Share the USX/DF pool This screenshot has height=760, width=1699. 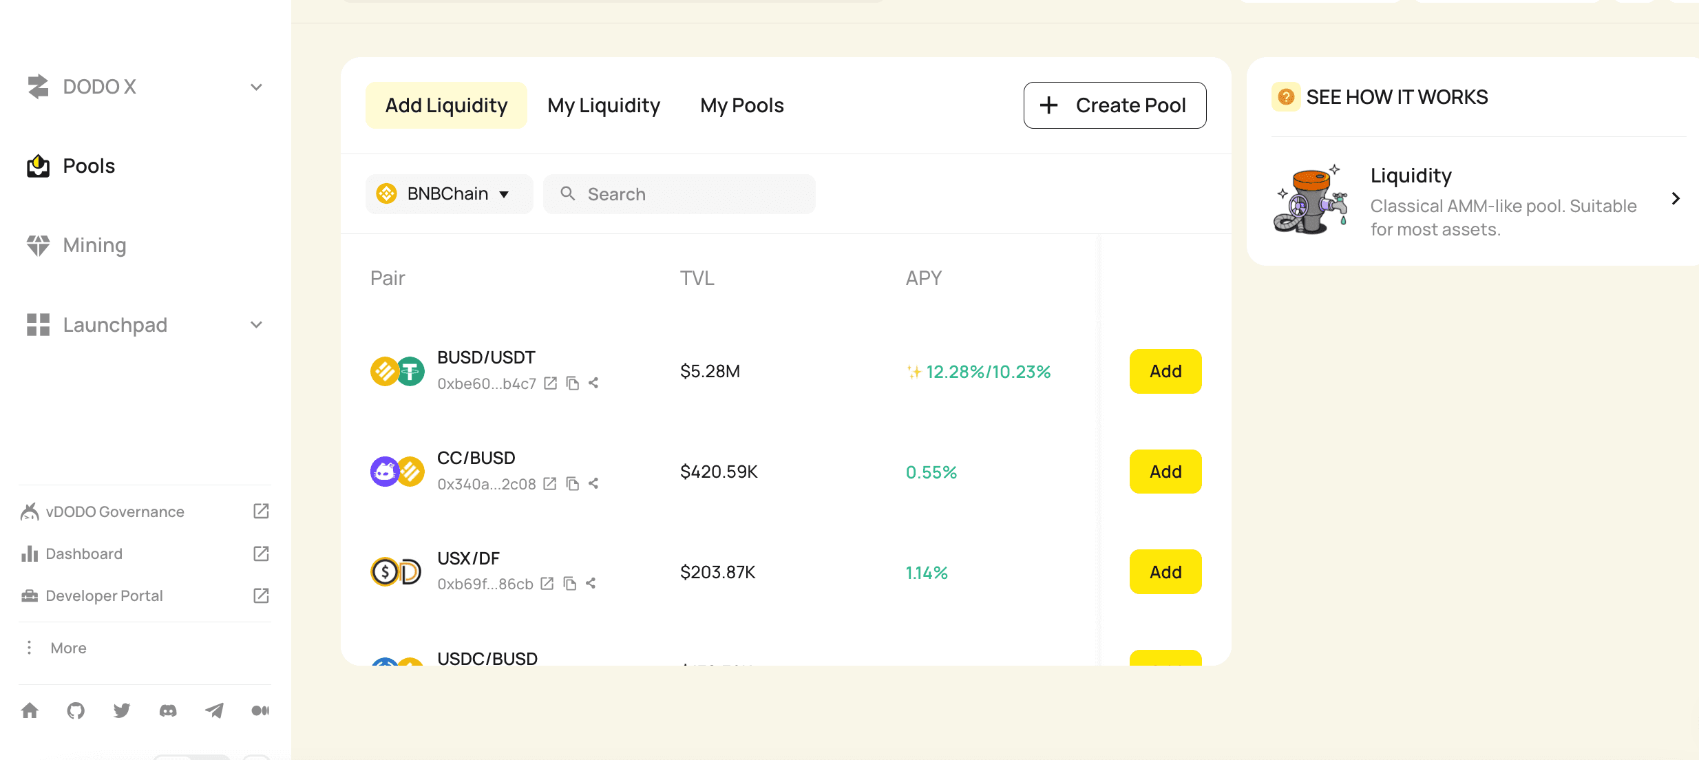(x=591, y=584)
